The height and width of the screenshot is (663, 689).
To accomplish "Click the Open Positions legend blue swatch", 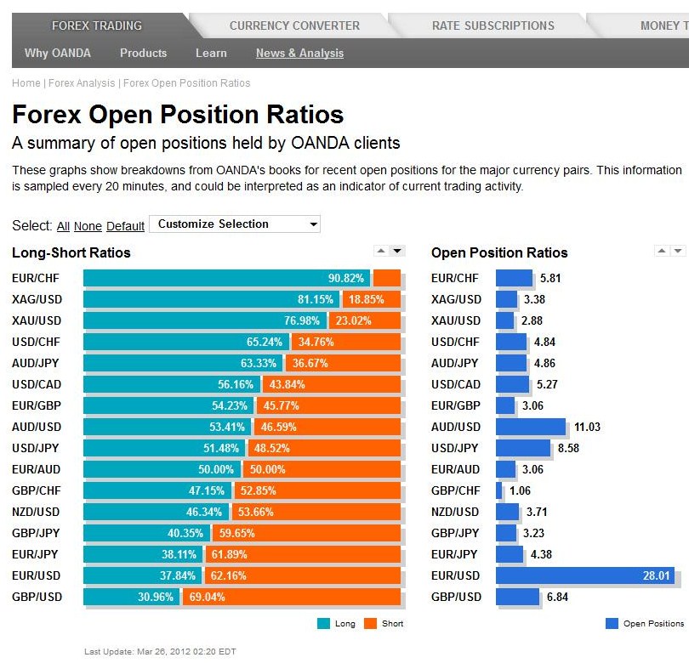I will [612, 624].
